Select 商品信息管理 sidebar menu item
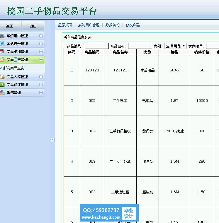The height and width of the screenshot is (223, 219). tap(22, 59)
